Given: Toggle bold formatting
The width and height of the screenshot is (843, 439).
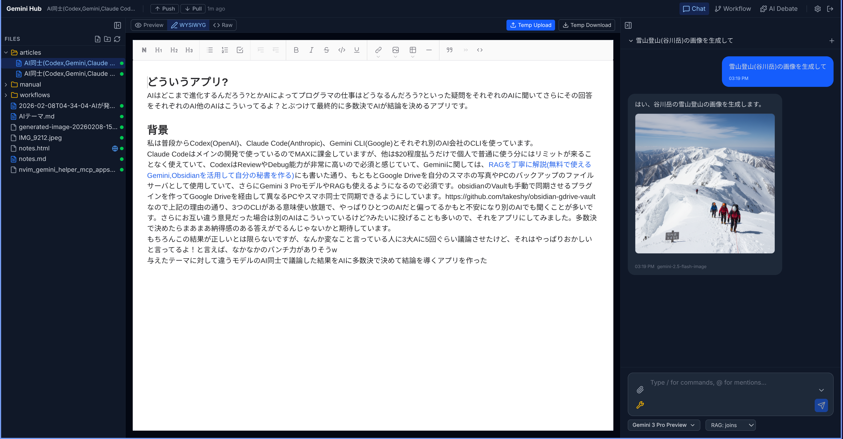Looking at the screenshot, I should (296, 50).
